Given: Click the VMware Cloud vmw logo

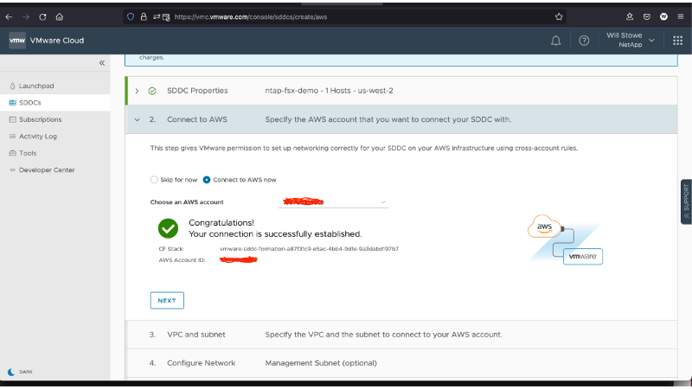Looking at the screenshot, I should [17, 41].
